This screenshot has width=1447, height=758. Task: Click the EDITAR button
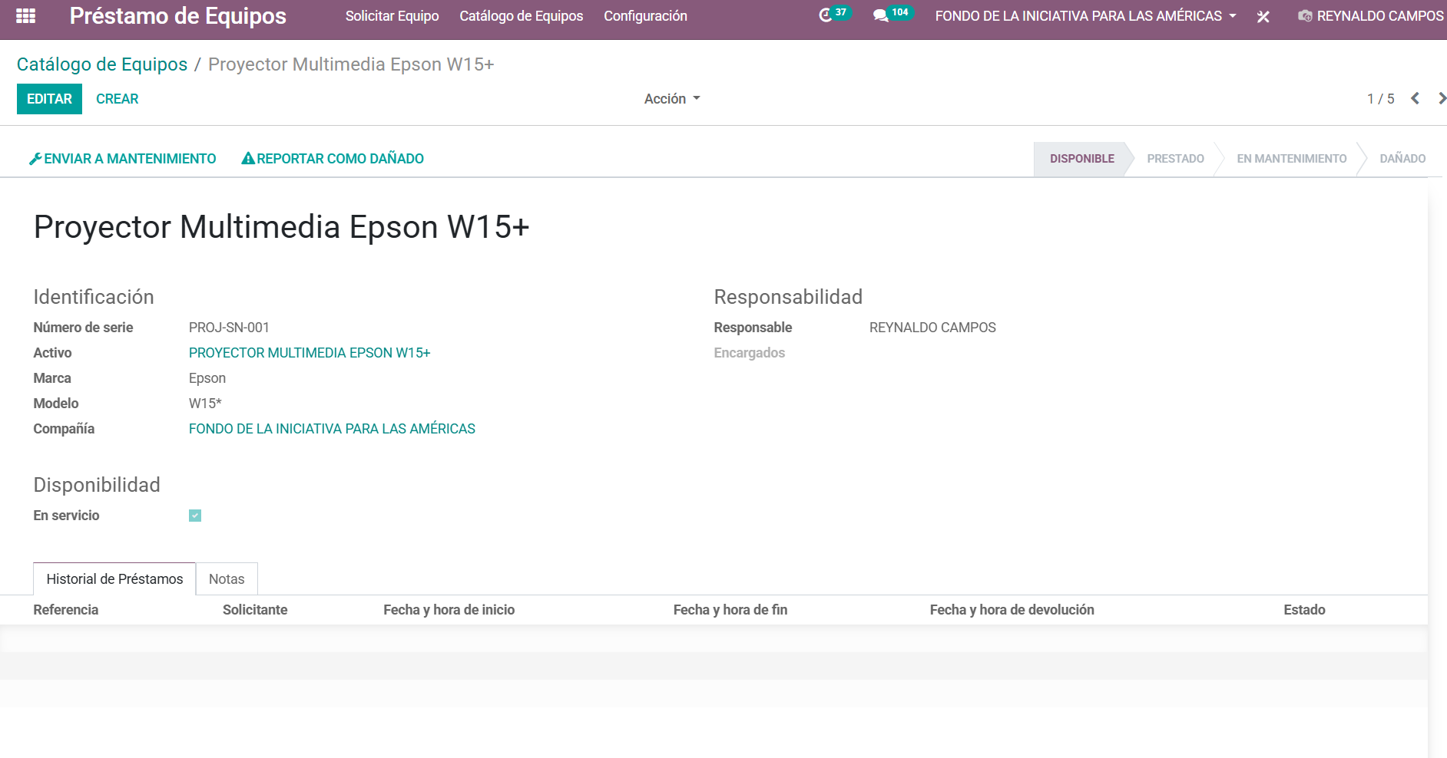coord(49,99)
